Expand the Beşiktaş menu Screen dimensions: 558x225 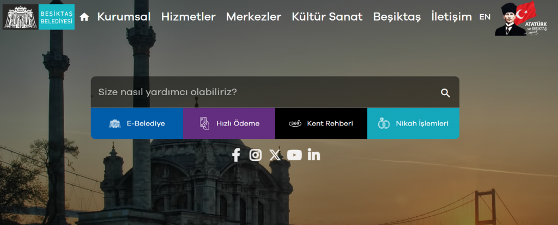click(x=397, y=17)
